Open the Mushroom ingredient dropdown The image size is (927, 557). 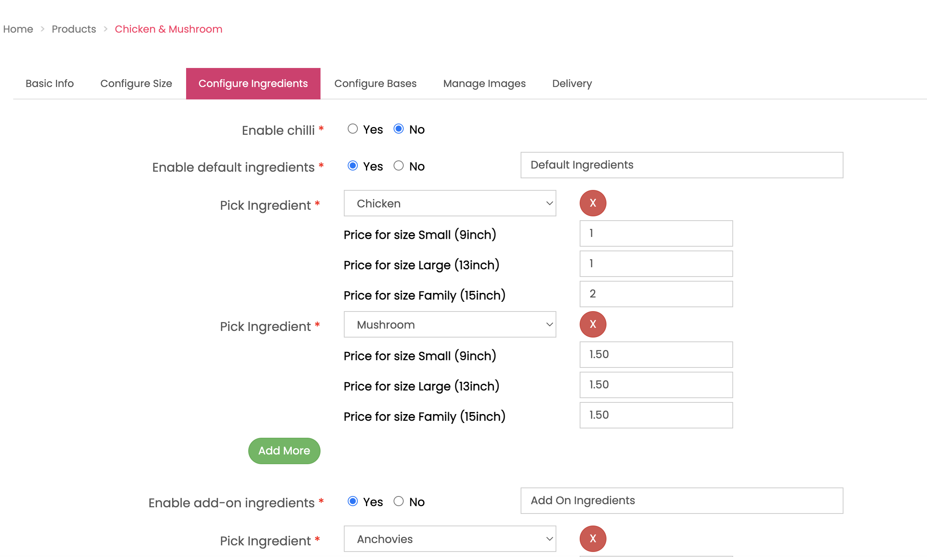[x=450, y=324]
